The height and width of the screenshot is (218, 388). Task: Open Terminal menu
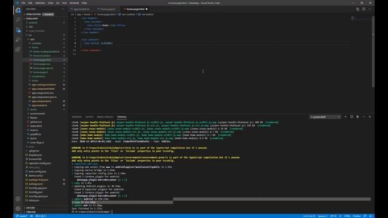click(x=74, y=3)
